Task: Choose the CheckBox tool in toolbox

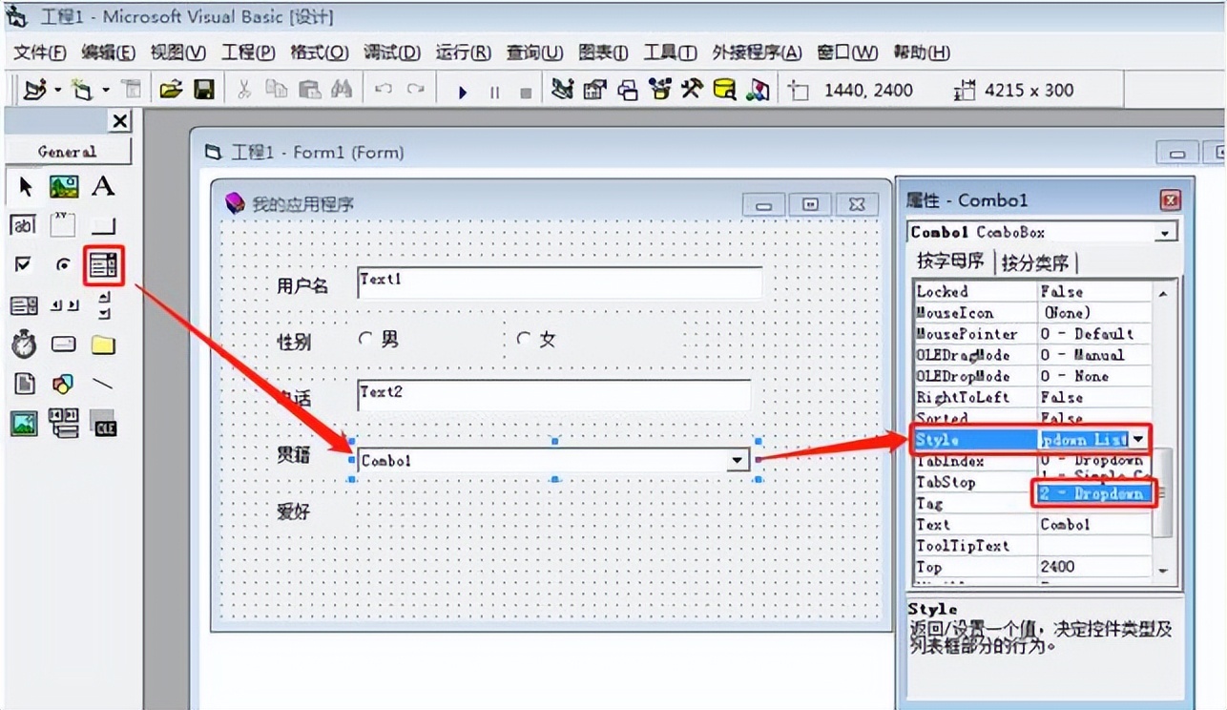Action: click(x=24, y=265)
